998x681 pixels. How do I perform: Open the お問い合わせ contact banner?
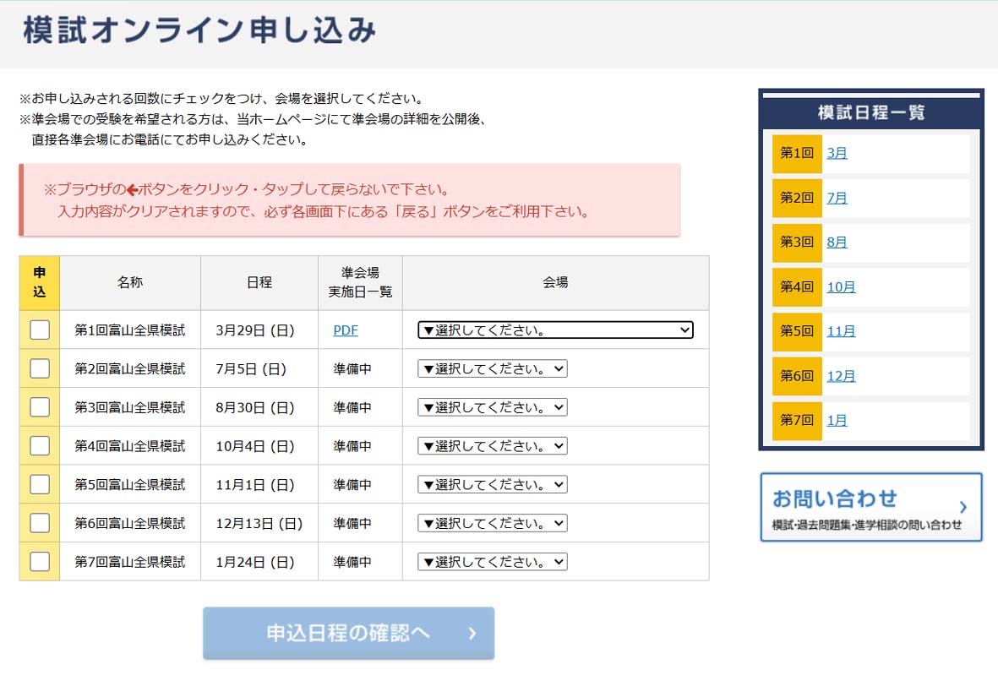click(x=870, y=507)
